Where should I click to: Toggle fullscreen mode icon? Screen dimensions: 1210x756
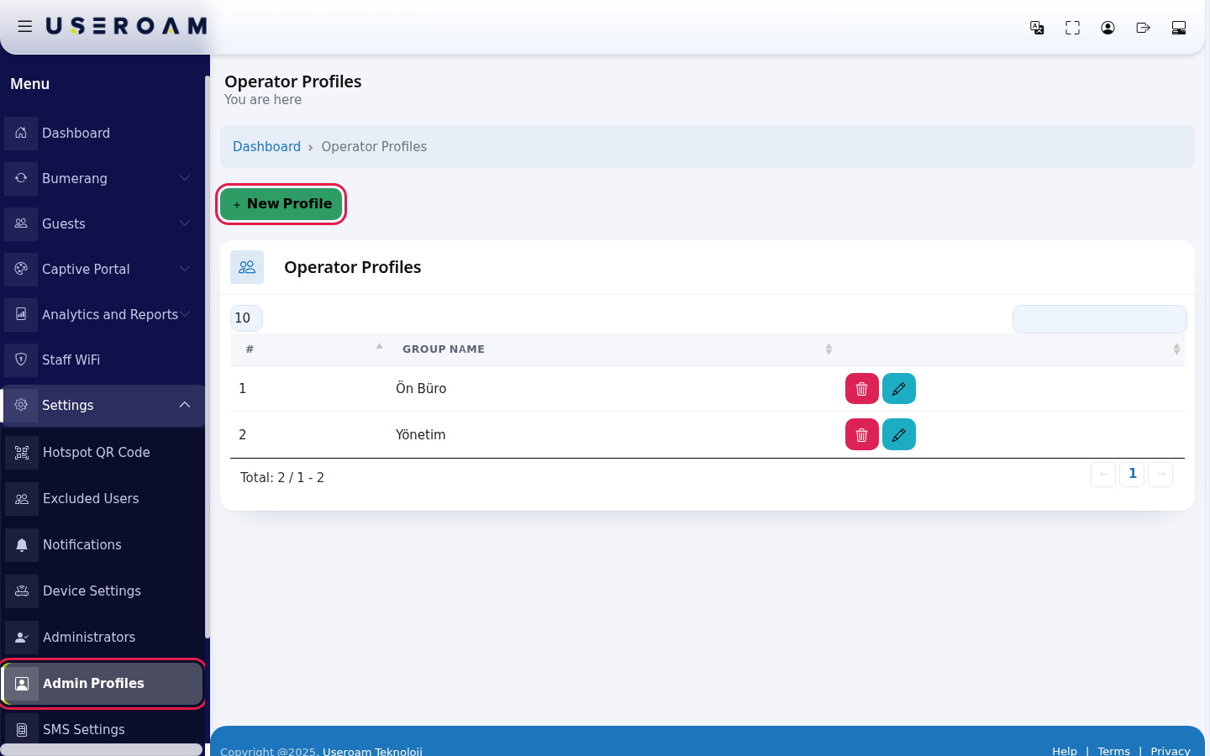1072,28
